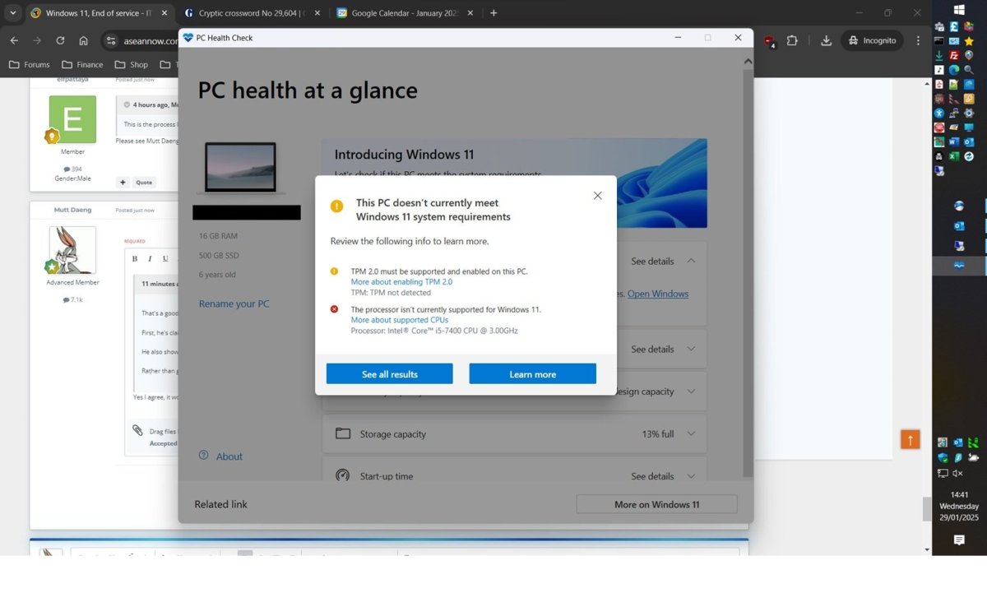Click the More on Windows 11 button
Image resolution: width=987 pixels, height=593 pixels.
click(656, 504)
